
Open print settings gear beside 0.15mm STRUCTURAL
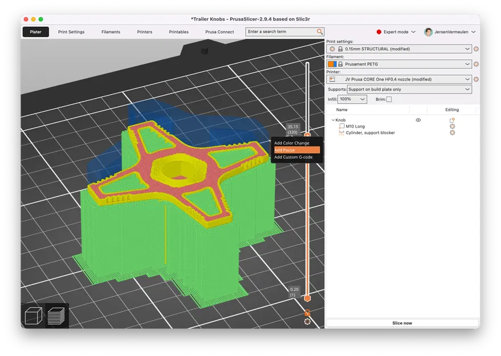pyautogui.click(x=476, y=49)
